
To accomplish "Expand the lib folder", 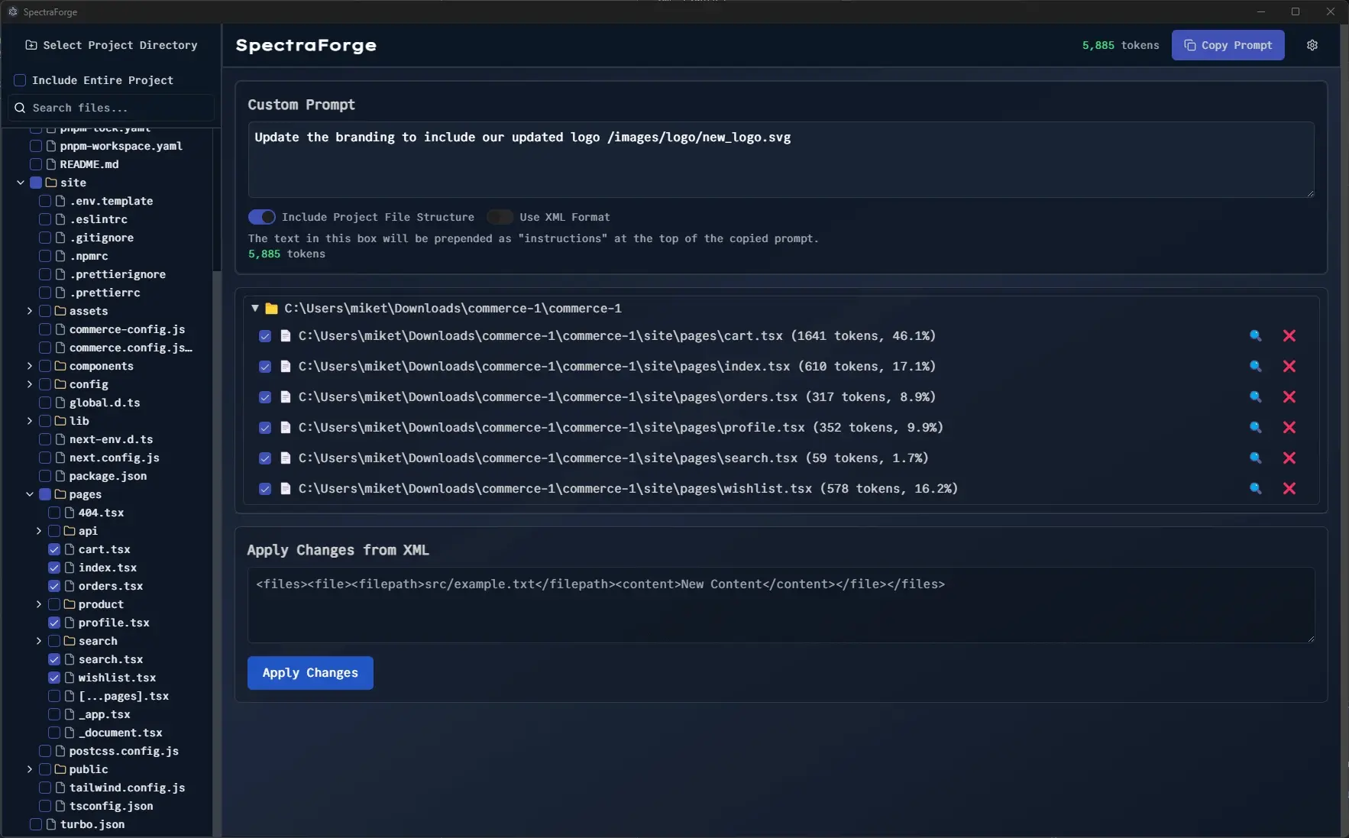I will 30,421.
